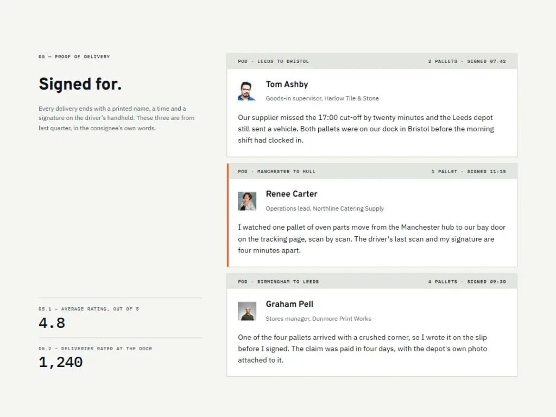This screenshot has width=556, height=417.
Task: Click '05.2 — DELIVERIES RATED AT THE DOOR' label
Action: coord(95,349)
